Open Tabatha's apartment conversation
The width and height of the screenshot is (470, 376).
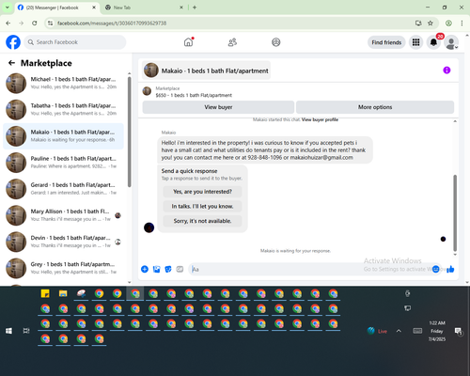click(64, 110)
